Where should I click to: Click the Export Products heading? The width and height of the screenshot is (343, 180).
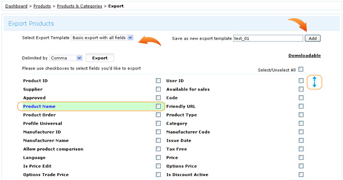[x=31, y=23]
